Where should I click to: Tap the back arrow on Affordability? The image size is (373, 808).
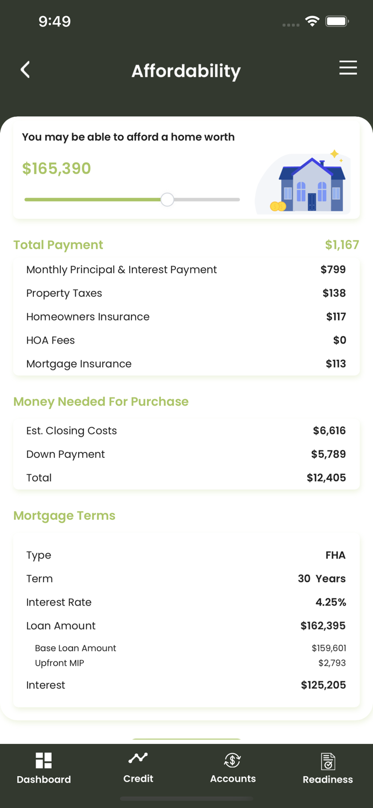coord(24,69)
